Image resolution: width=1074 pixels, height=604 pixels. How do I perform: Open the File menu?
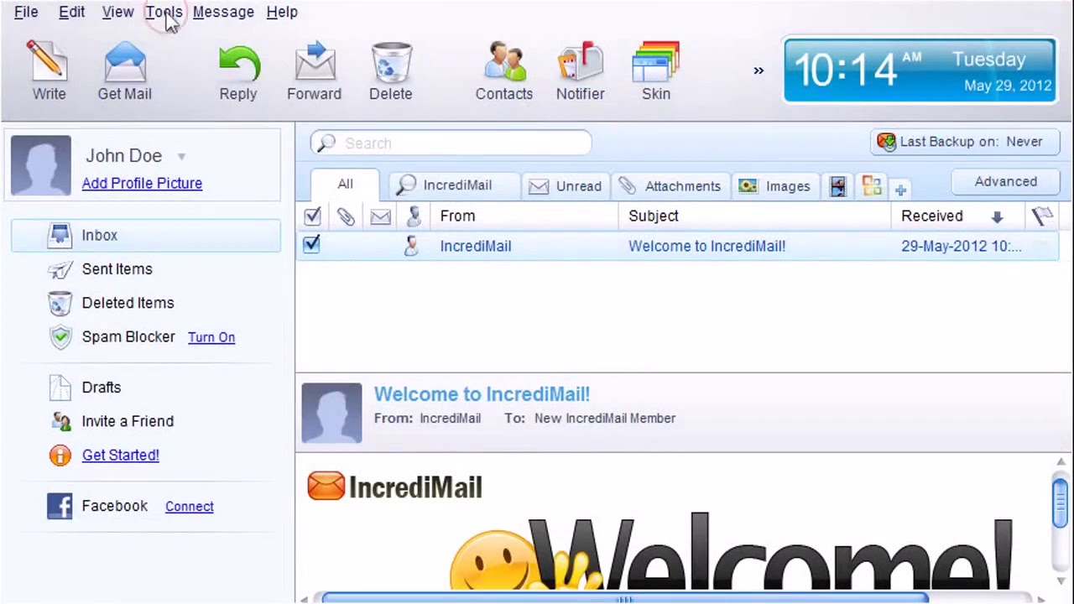coord(26,12)
